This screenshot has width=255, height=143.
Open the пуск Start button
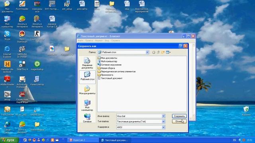click(x=9, y=140)
